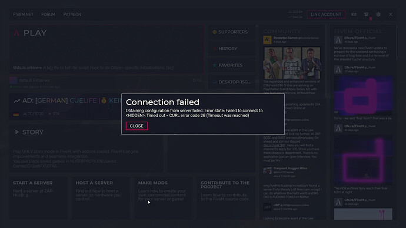Screen dimensions: 406x228
Task: Open the changelog icon with red badge
Action: click(366, 15)
